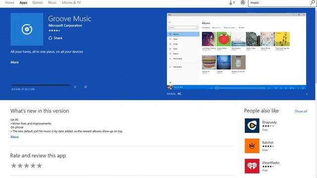Cancel the Groove Music download
The height and width of the screenshot is (178, 317).
tap(86, 87)
